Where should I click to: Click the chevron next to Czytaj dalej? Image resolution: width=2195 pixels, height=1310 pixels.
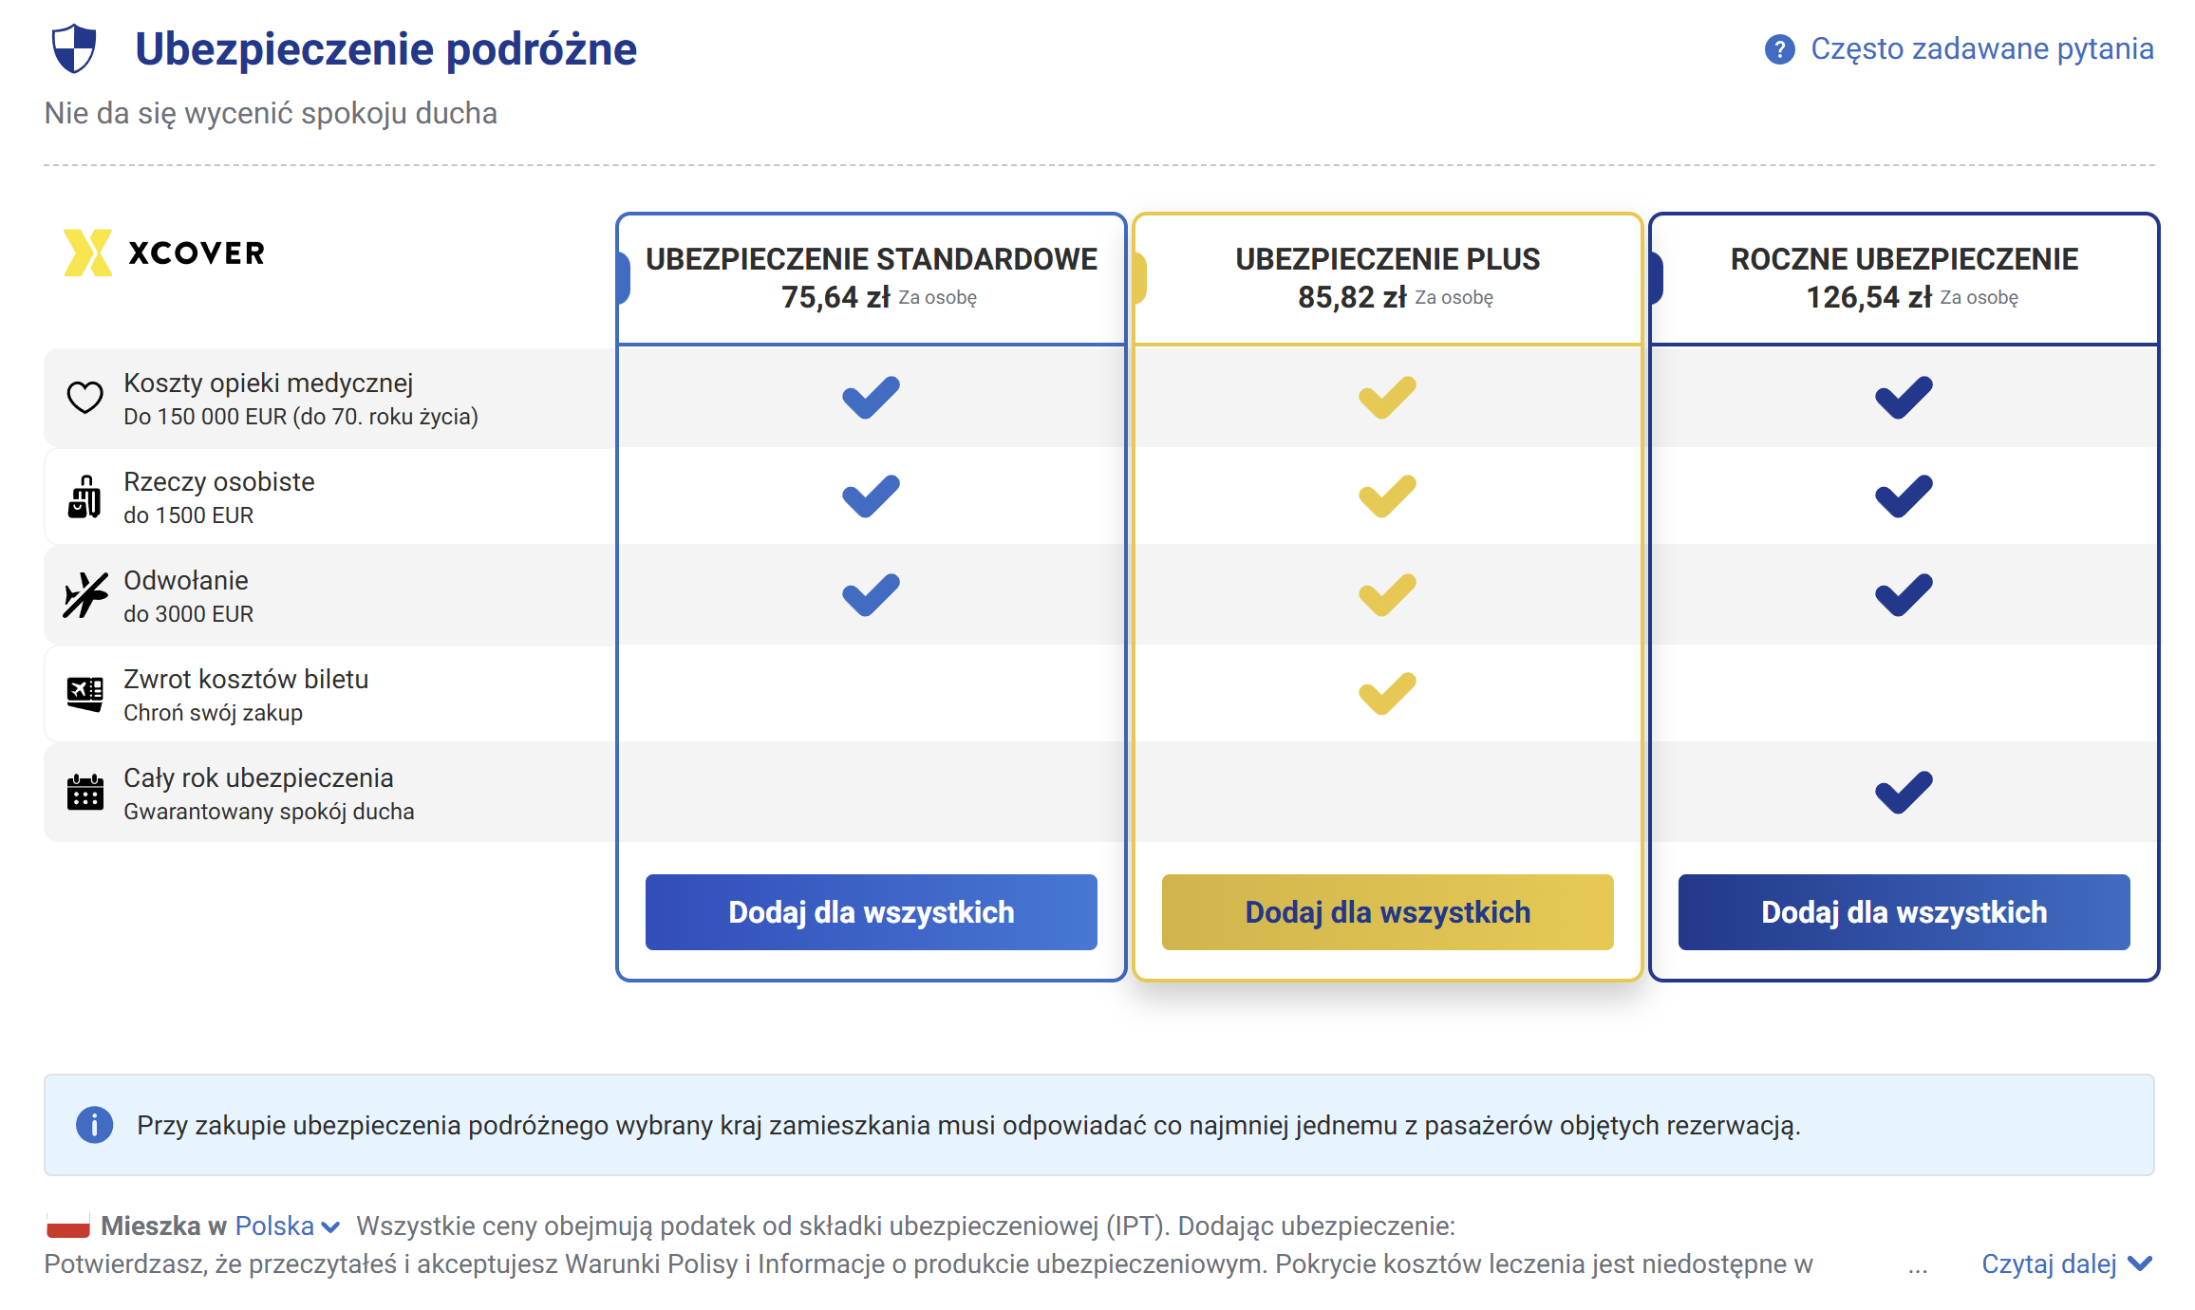2140,1264
